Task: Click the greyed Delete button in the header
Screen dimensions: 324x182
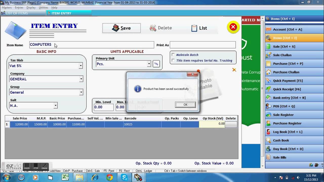Action: point(161,28)
